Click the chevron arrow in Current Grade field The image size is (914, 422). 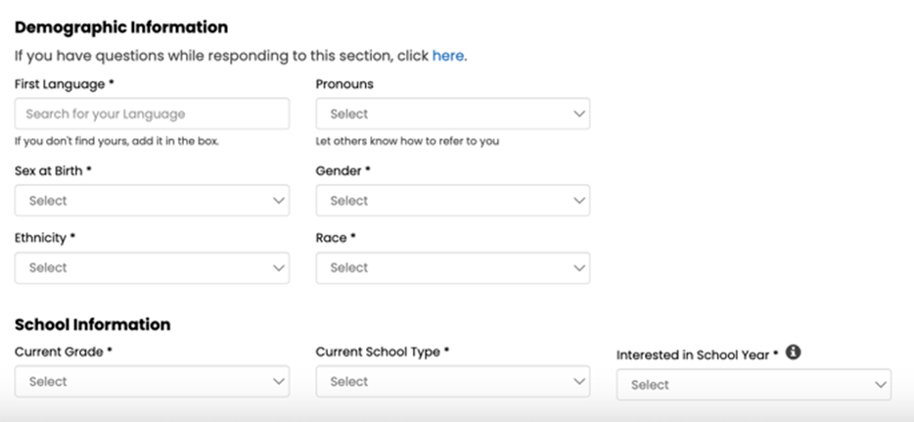click(278, 382)
